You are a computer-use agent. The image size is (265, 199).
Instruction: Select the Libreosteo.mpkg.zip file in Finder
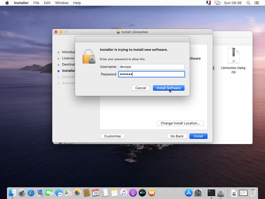click(233, 60)
